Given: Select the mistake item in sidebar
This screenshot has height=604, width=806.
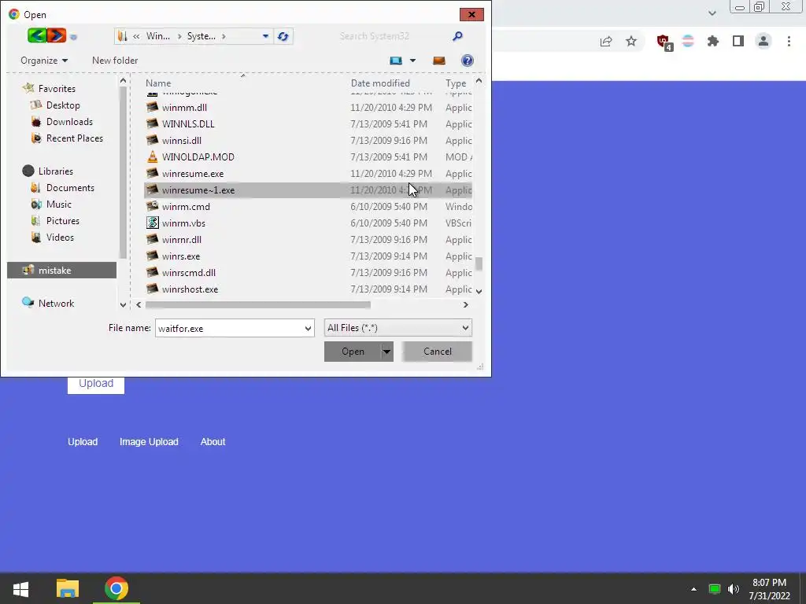Looking at the screenshot, I should (61, 271).
